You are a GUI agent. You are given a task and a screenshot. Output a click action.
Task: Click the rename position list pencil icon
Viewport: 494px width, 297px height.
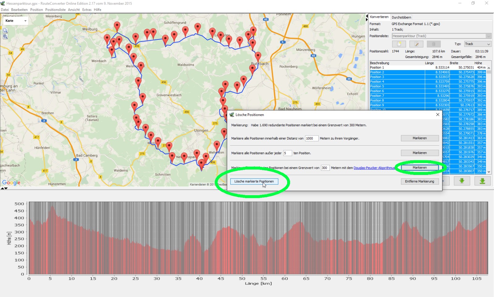416,44
